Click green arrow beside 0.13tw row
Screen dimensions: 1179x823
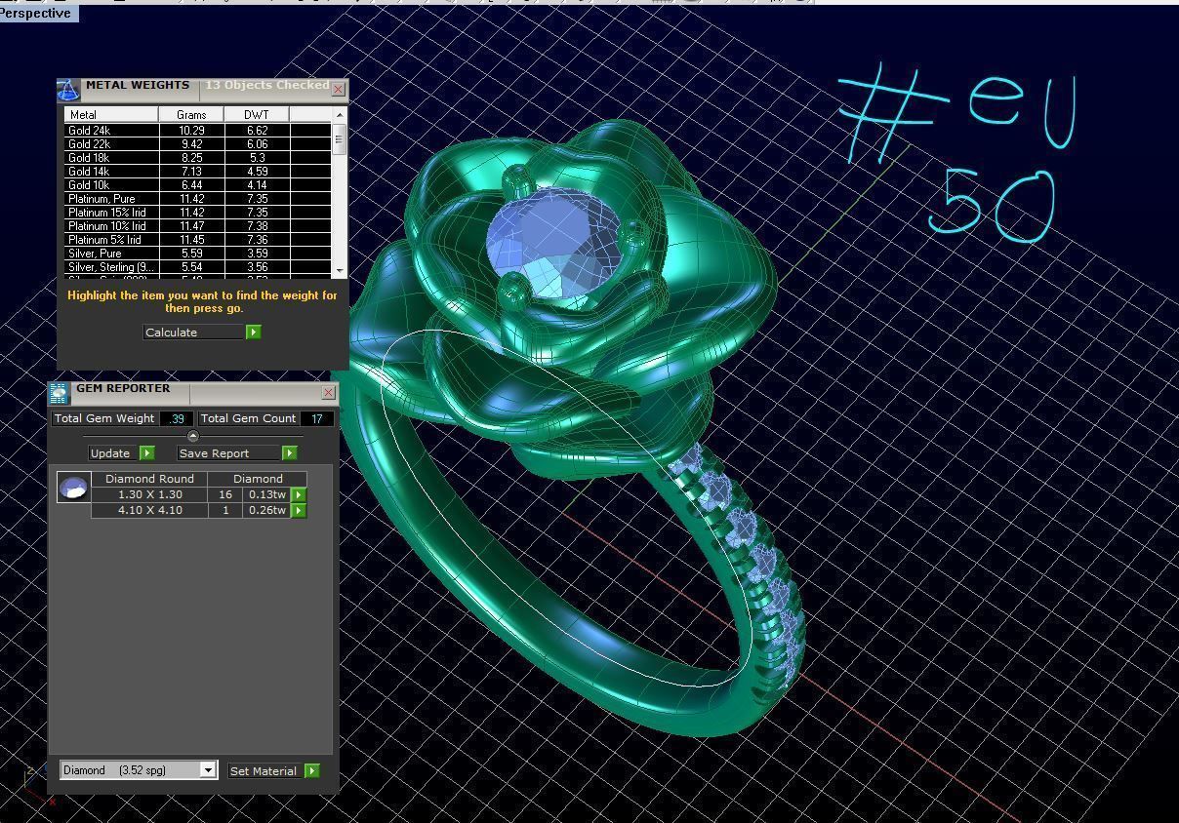(299, 494)
